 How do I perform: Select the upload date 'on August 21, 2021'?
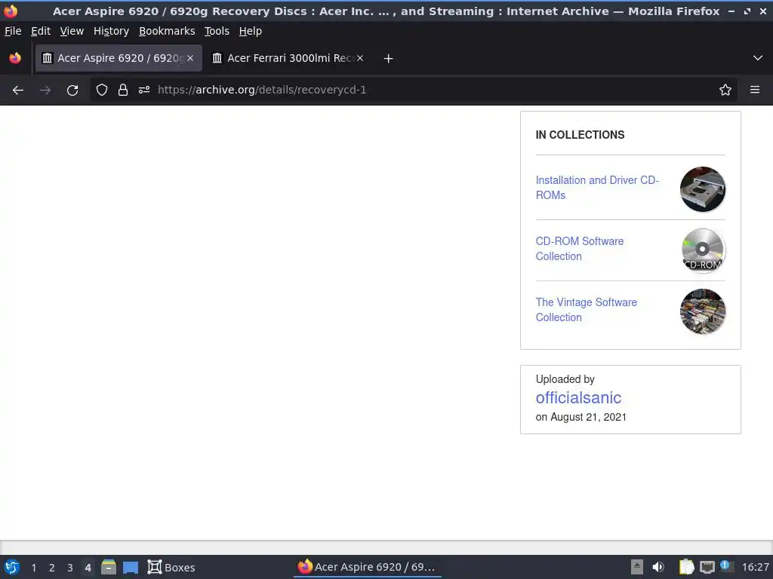581,417
